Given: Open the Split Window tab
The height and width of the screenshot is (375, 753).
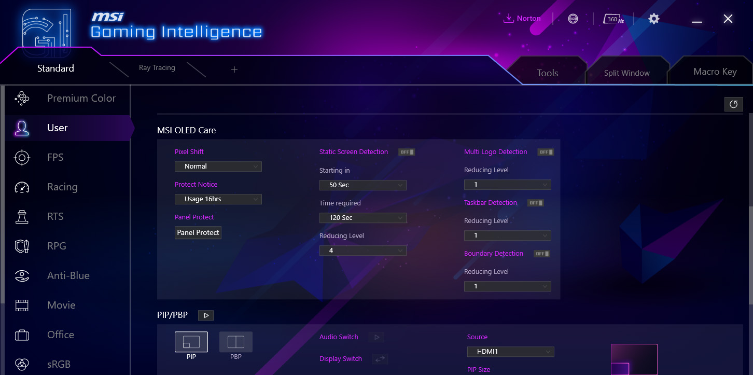Looking at the screenshot, I should (626, 73).
